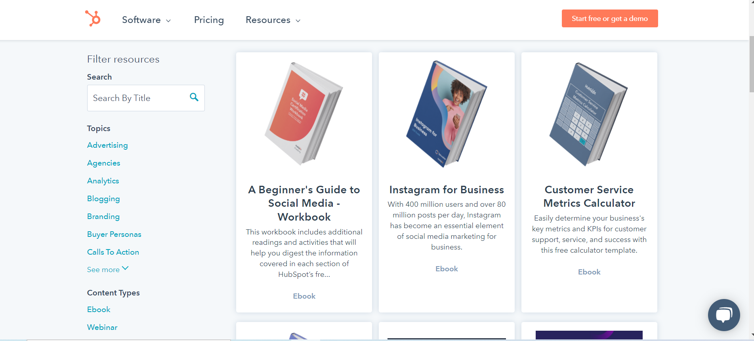The height and width of the screenshot is (341, 754).
Task: Expand the Resources menu dropdown
Action: (273, 20)
